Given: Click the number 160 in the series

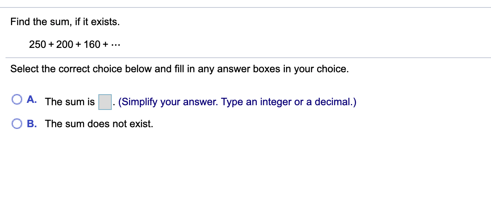Looking at the screenshot, I should click(x=92, y=44).
